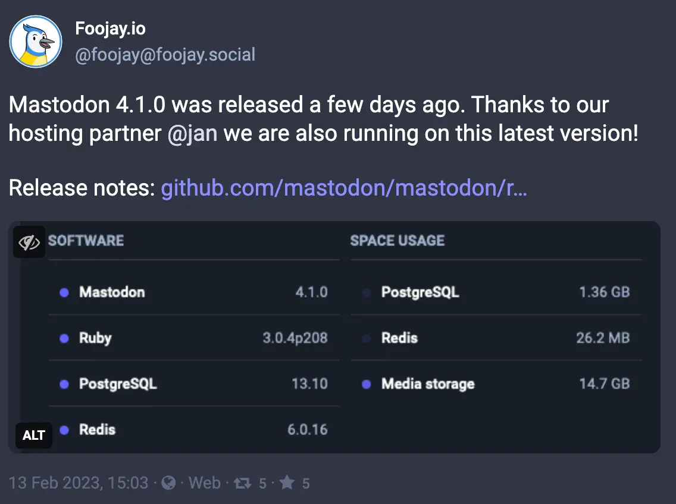Click the Foojay blue jay avatar

pos(36,42)
